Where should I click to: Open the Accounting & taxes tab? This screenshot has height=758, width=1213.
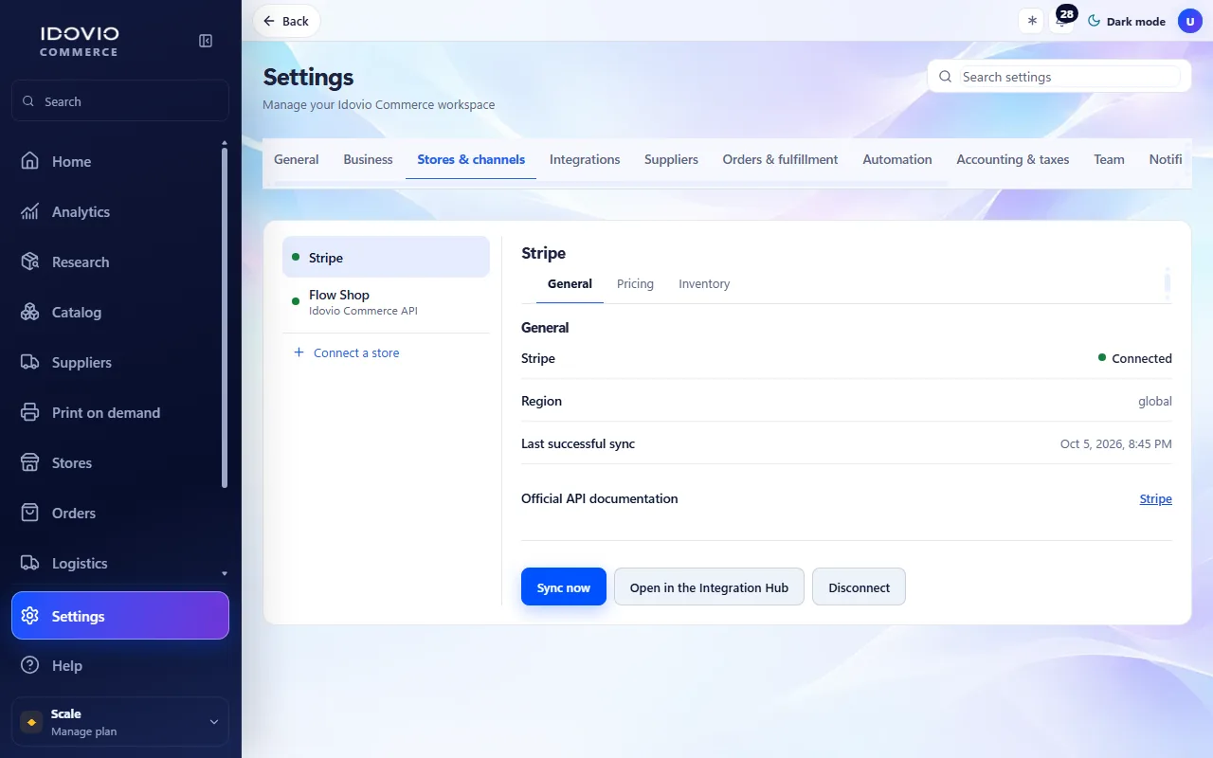click(x=1013, y=159)
